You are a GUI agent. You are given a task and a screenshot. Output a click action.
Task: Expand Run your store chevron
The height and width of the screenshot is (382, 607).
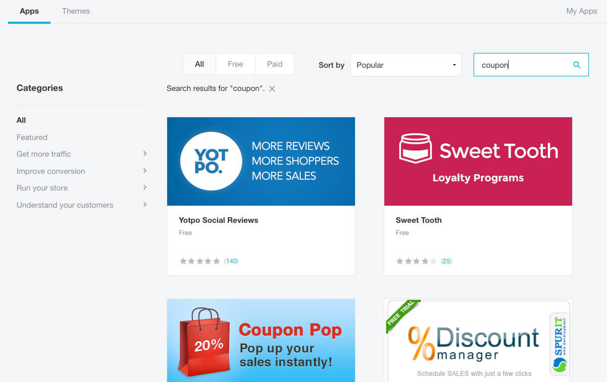point(145,187)
